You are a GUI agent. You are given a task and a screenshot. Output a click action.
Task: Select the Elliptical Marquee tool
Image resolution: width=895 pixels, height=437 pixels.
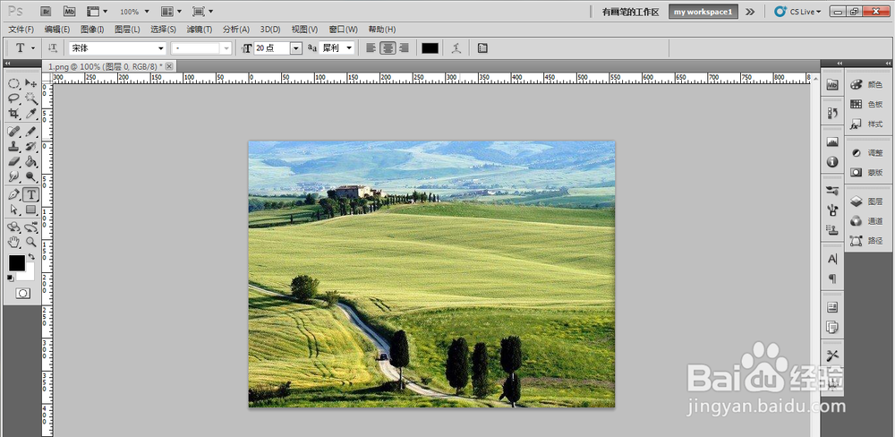pos(14,83)
